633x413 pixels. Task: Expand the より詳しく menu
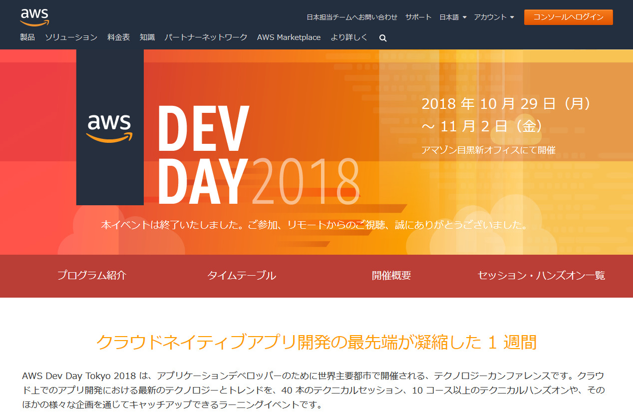(349, 37)
